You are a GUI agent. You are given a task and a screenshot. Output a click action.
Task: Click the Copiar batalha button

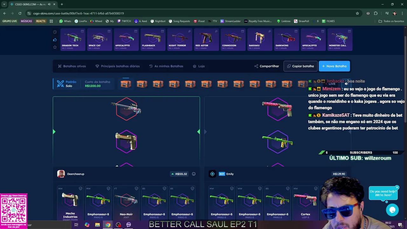(300, 66)
